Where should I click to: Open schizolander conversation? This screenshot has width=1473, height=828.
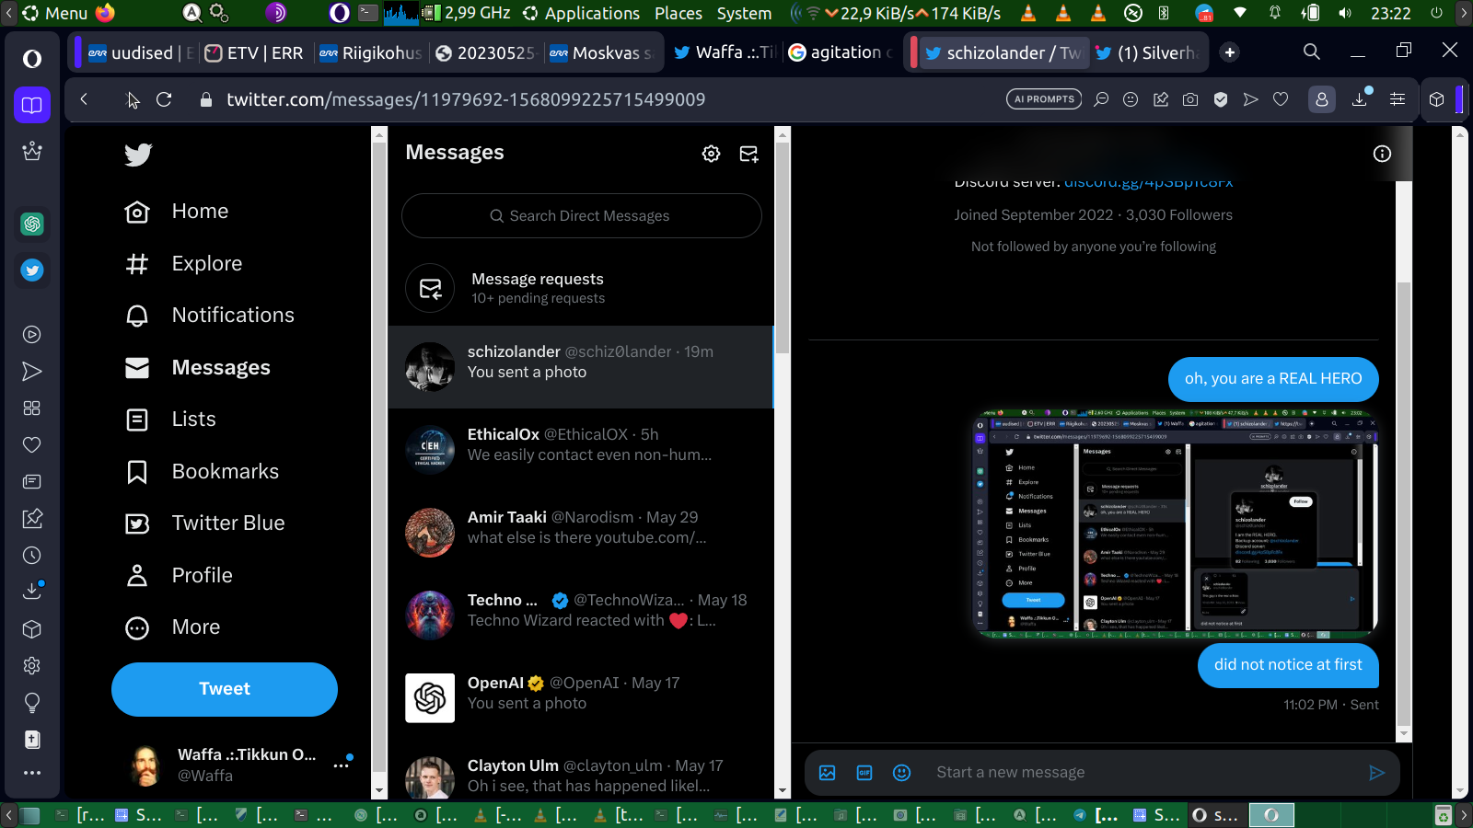pos(581,366)
